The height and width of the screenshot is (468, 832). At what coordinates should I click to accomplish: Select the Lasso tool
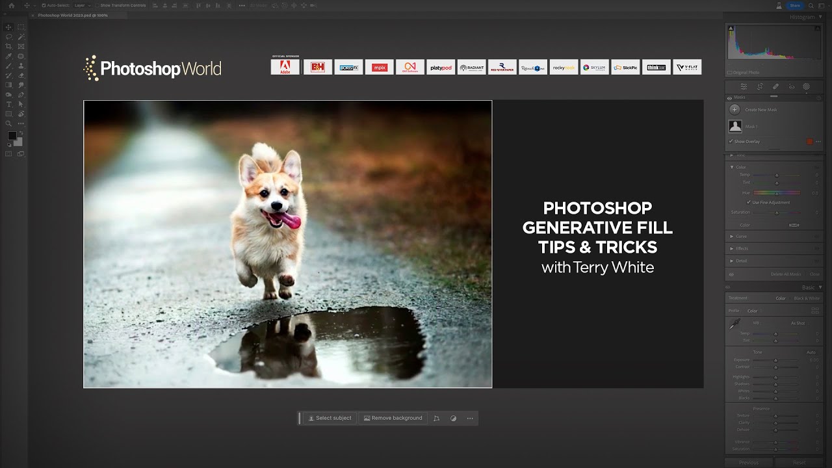[x=8, y=37]
